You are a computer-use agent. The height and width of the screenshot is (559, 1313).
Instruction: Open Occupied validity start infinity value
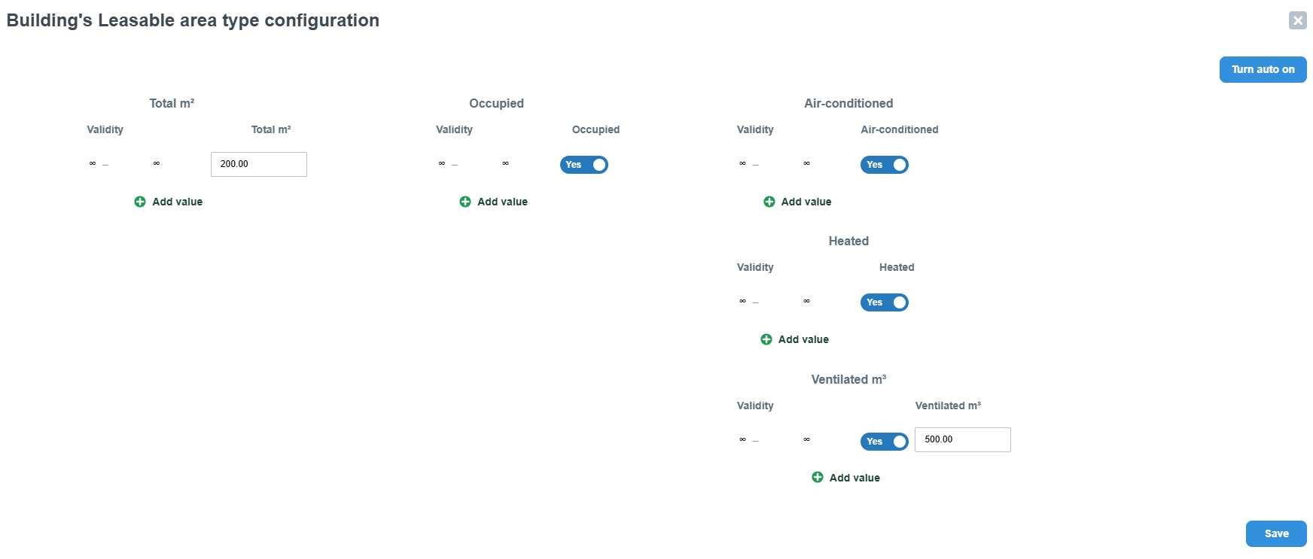442,163
